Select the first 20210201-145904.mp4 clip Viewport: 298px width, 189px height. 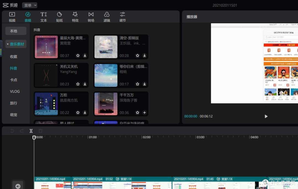53,183
